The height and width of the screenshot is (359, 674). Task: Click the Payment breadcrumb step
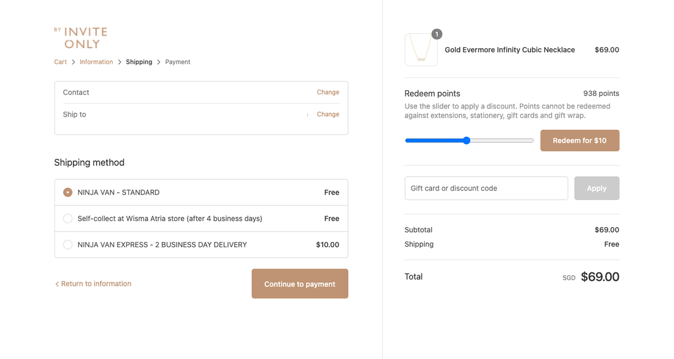click(x=177, y=62)
